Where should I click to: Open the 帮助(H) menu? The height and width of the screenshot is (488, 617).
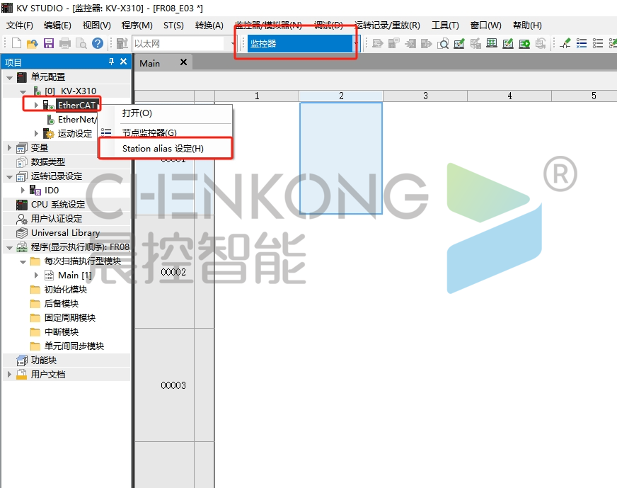click(527, 25)
